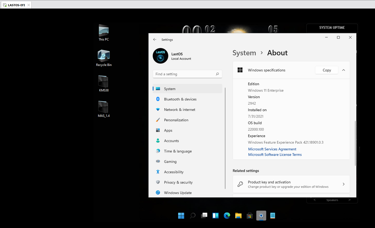Open Windows Update settings
This screenshot has width=375, height=228.
click(x=187, y=193)
